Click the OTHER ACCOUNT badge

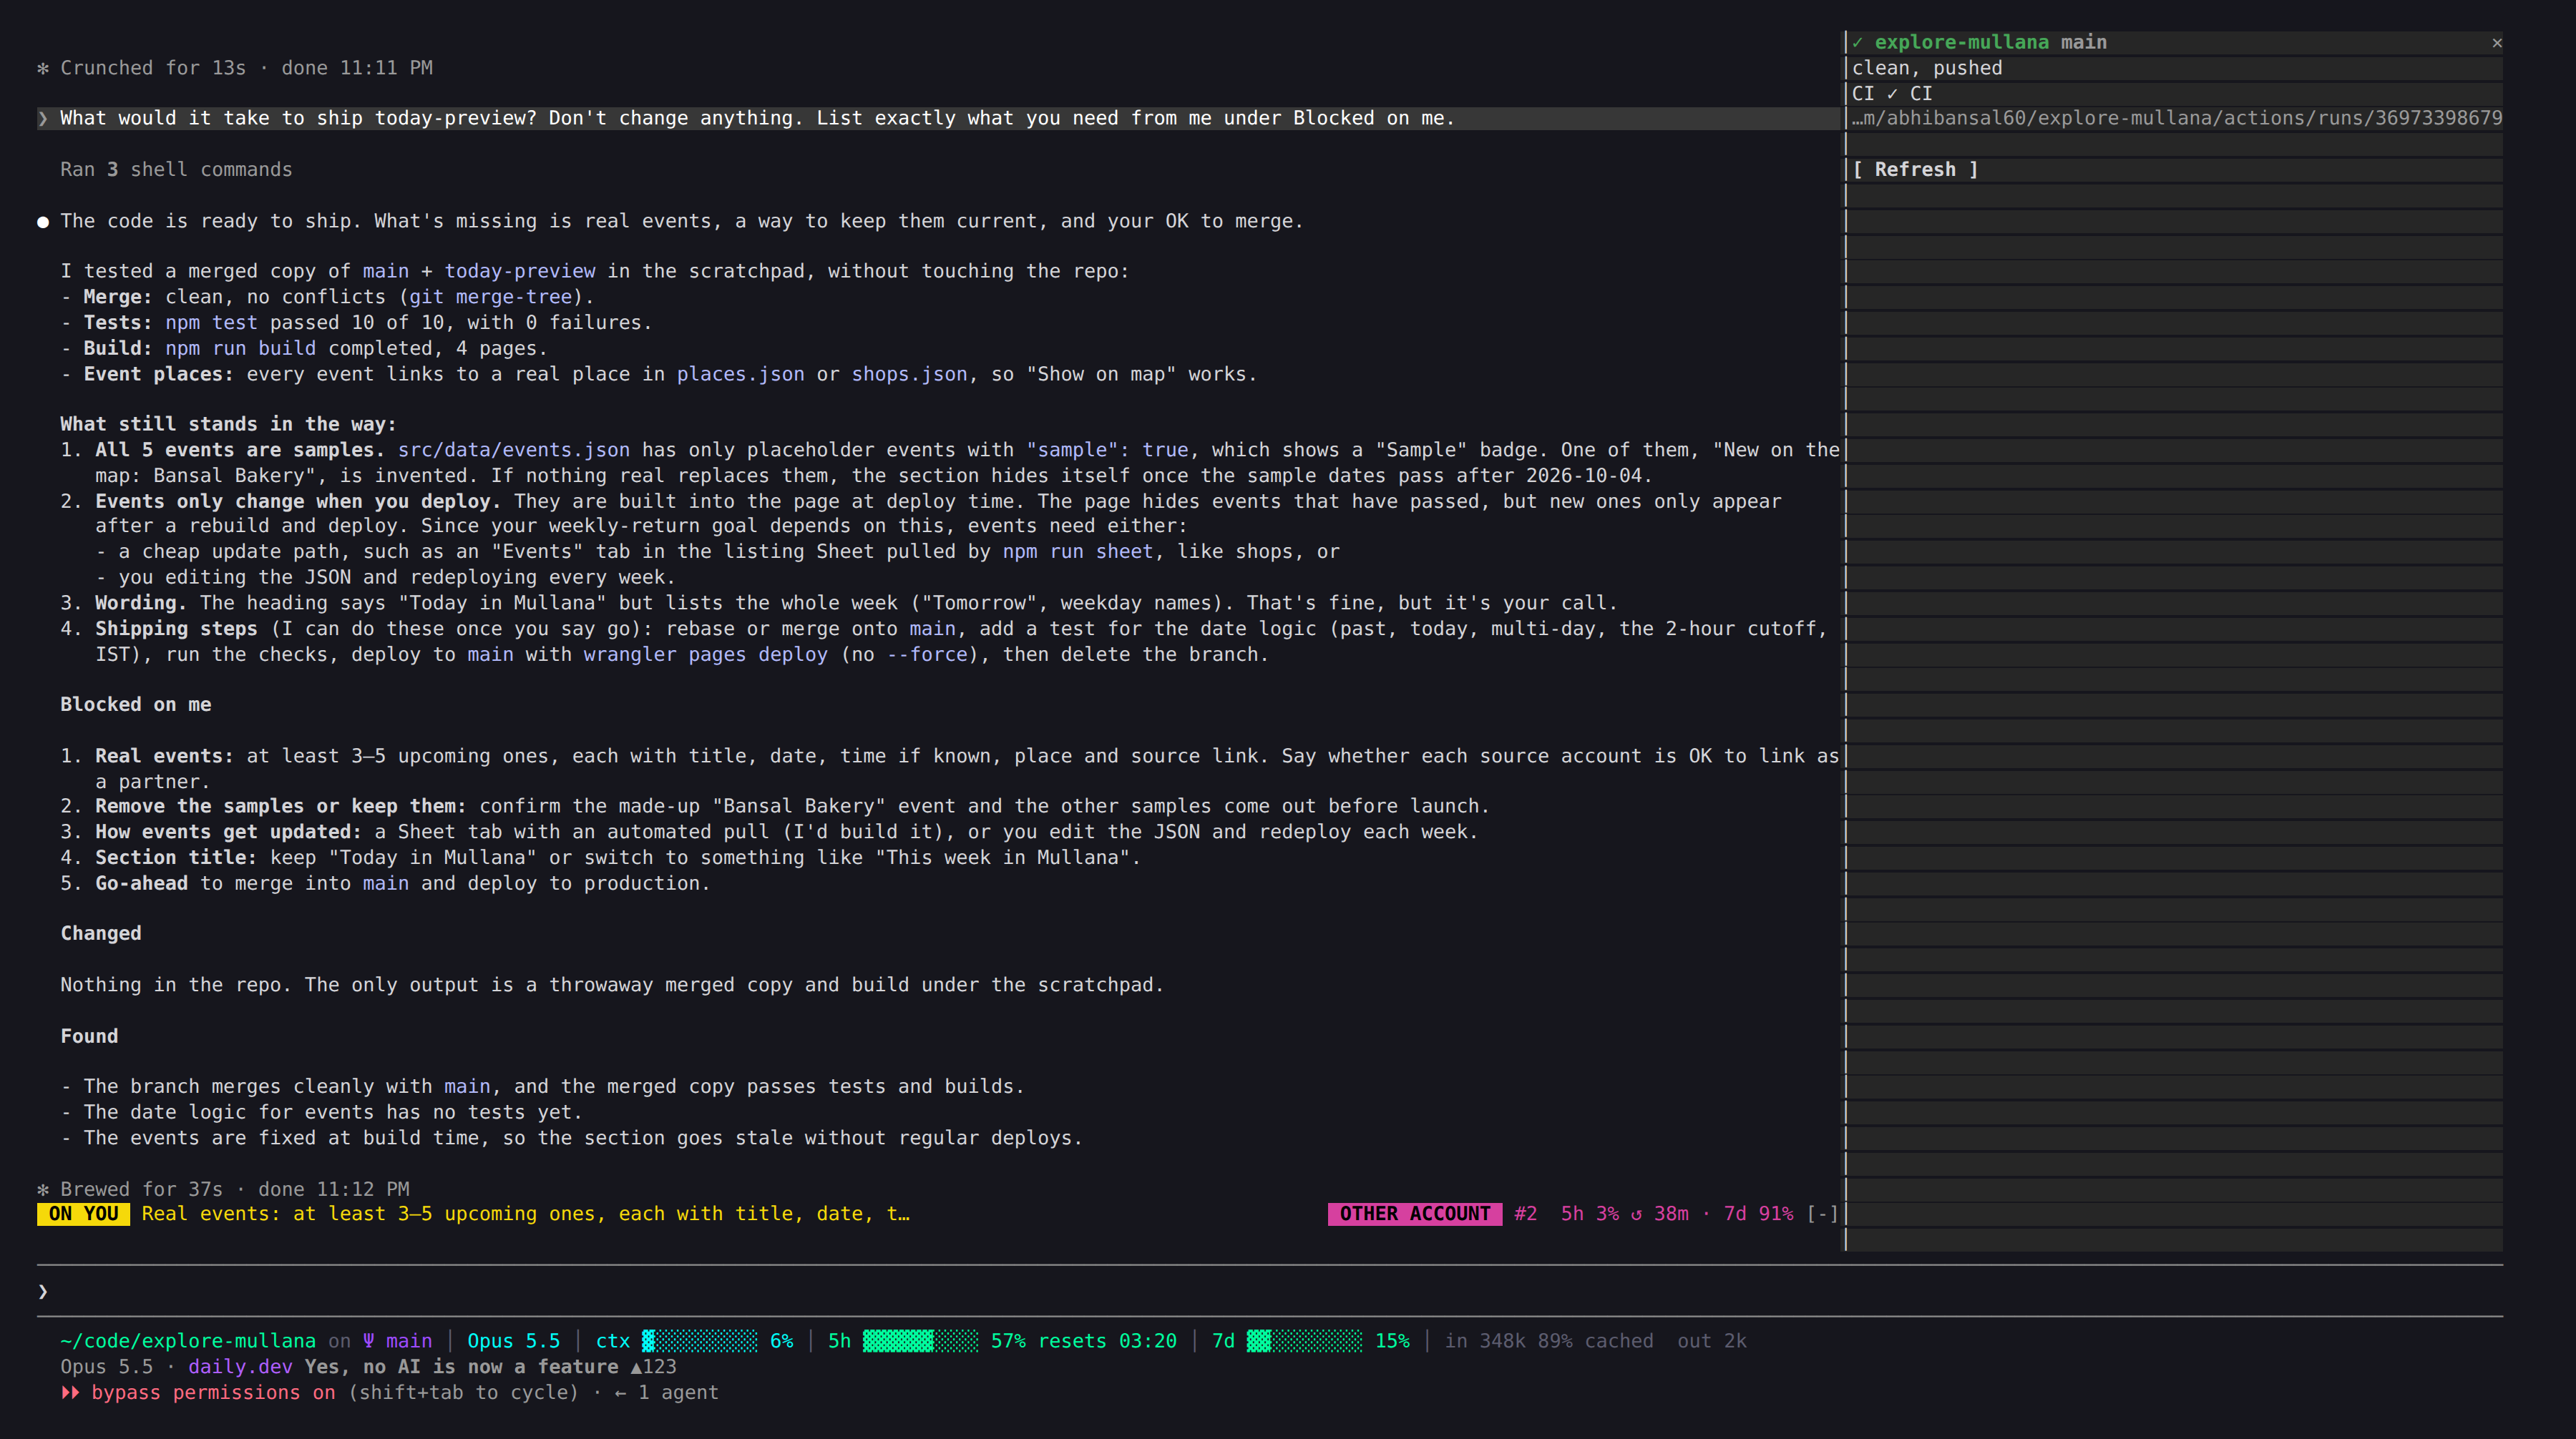1414,1213
